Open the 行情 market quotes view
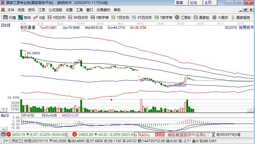 tap(9, 17)
